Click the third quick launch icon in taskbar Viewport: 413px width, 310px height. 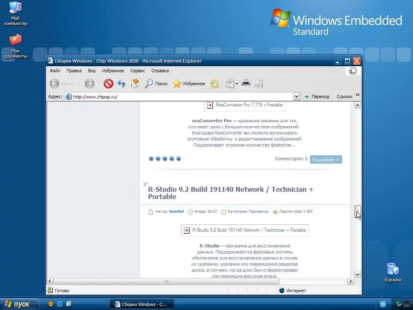[69, 304]
